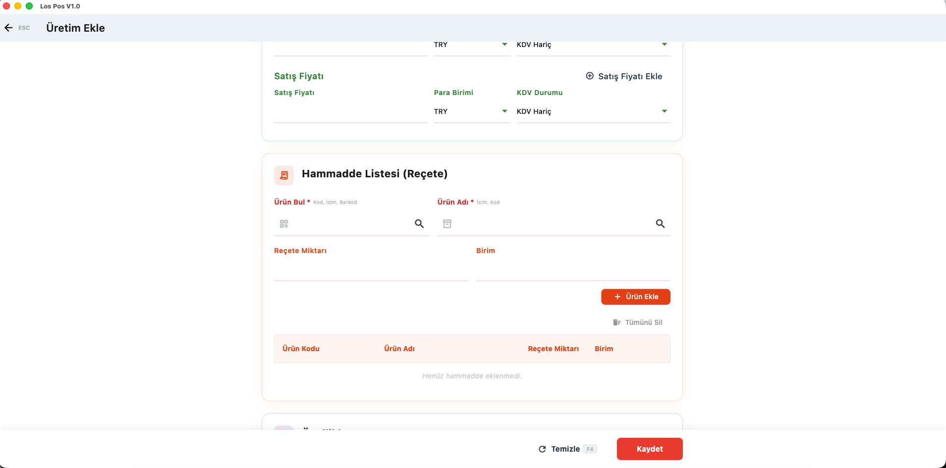This screenshot has height=468, width=946.
Task: Expand the top TRY currency dropdown
Action: [x=472, y=45]
